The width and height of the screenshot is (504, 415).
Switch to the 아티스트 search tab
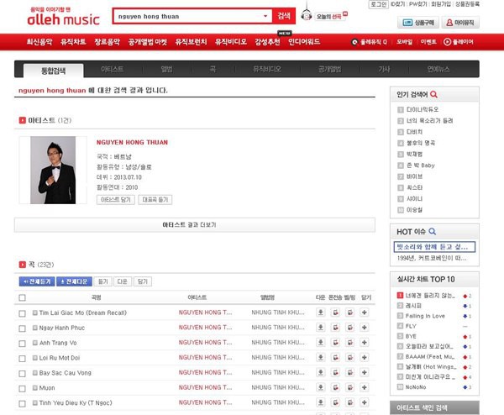[113, 69]
